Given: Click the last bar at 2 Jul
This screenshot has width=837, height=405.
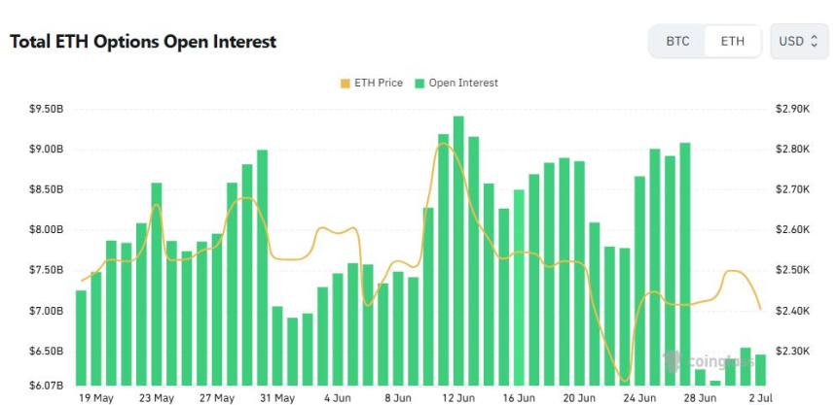Looking at the screenshot, I should click(761, 369).
